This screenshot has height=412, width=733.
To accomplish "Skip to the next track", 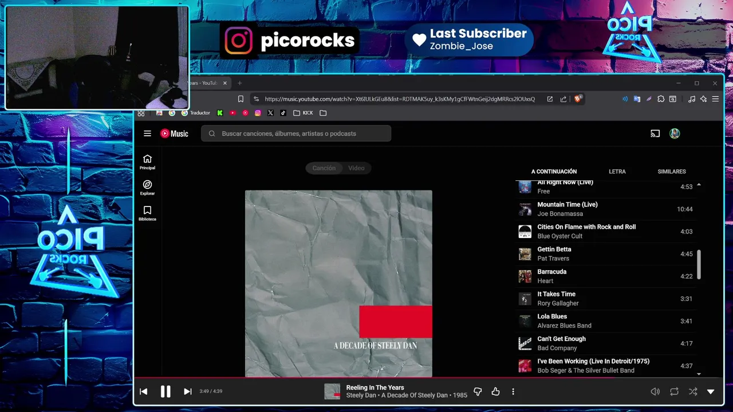I will (x=187, y=391).
